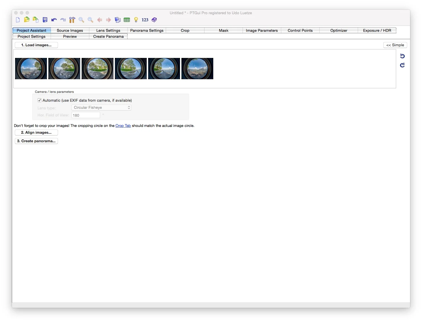The height and width of the screenshot is (322, 422).
Task: Select the first fisheye image thumbnail
Action: (31, 69)
